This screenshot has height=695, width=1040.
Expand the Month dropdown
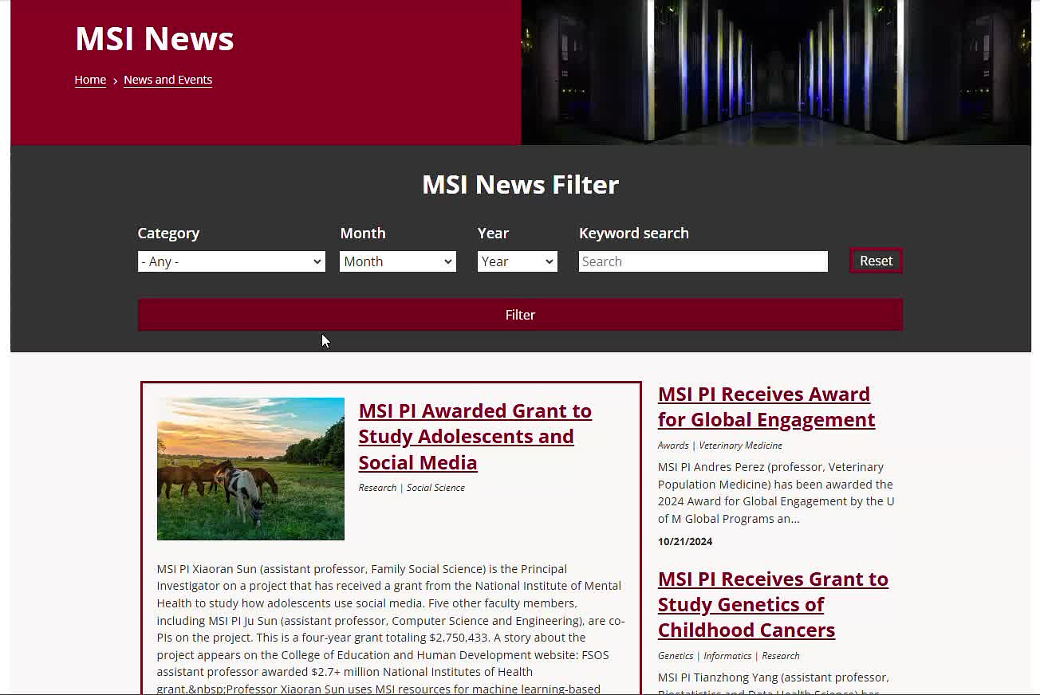[397, 261]
